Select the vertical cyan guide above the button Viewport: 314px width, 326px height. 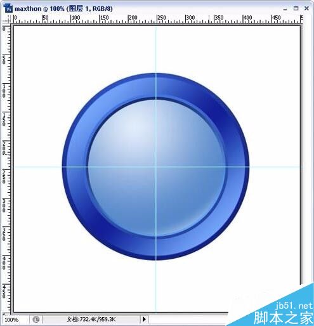tap(156, 49)
